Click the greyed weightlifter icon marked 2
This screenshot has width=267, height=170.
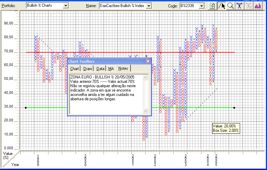(249, 6)
